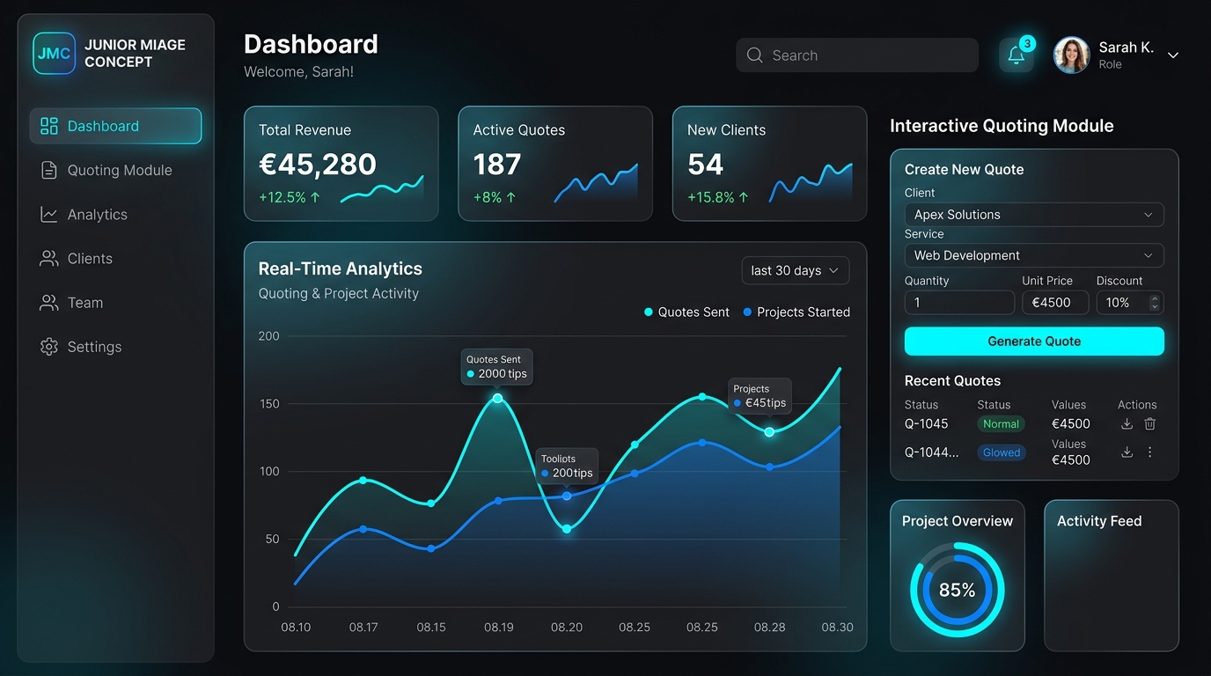This screenshot has height=676, width=1211.
Task: Open Settings in the sidebar
Action: (115, 347)
